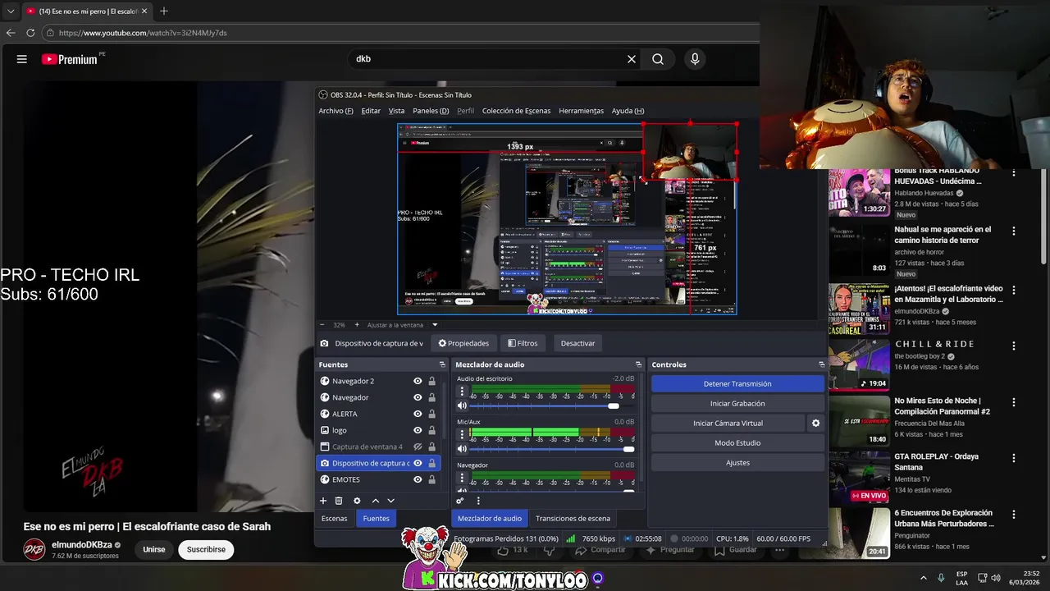Open OBS Editar menu
Screen dimensions: 1050x591
click(x=371, y=111)
